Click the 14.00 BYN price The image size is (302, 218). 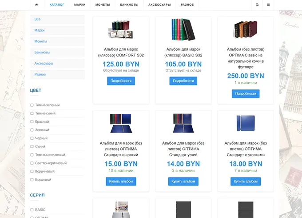[183, 164]
